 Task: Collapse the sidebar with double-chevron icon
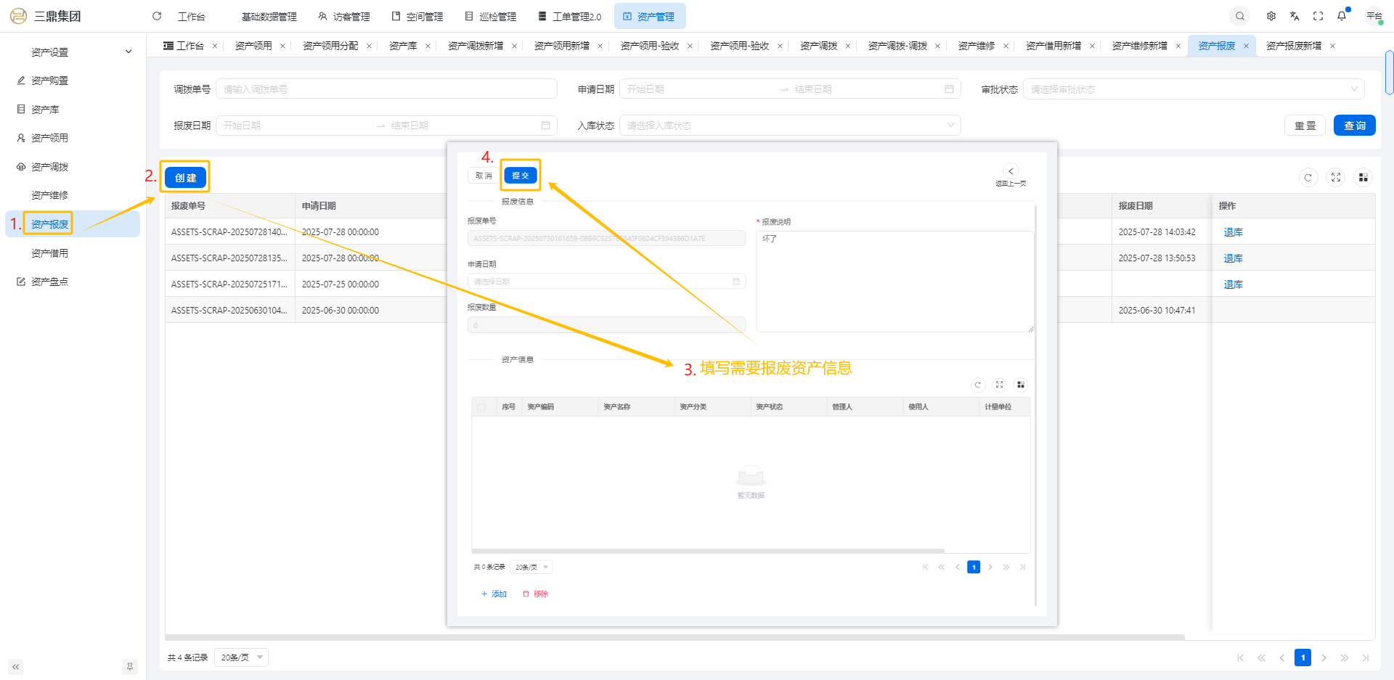(15, 666)
